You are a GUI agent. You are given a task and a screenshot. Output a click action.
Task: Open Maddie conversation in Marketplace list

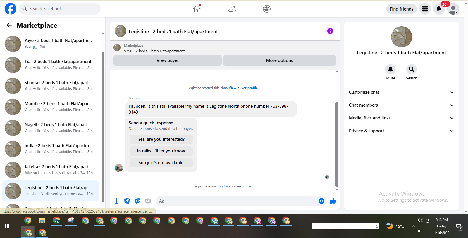(x=50, y=107)
